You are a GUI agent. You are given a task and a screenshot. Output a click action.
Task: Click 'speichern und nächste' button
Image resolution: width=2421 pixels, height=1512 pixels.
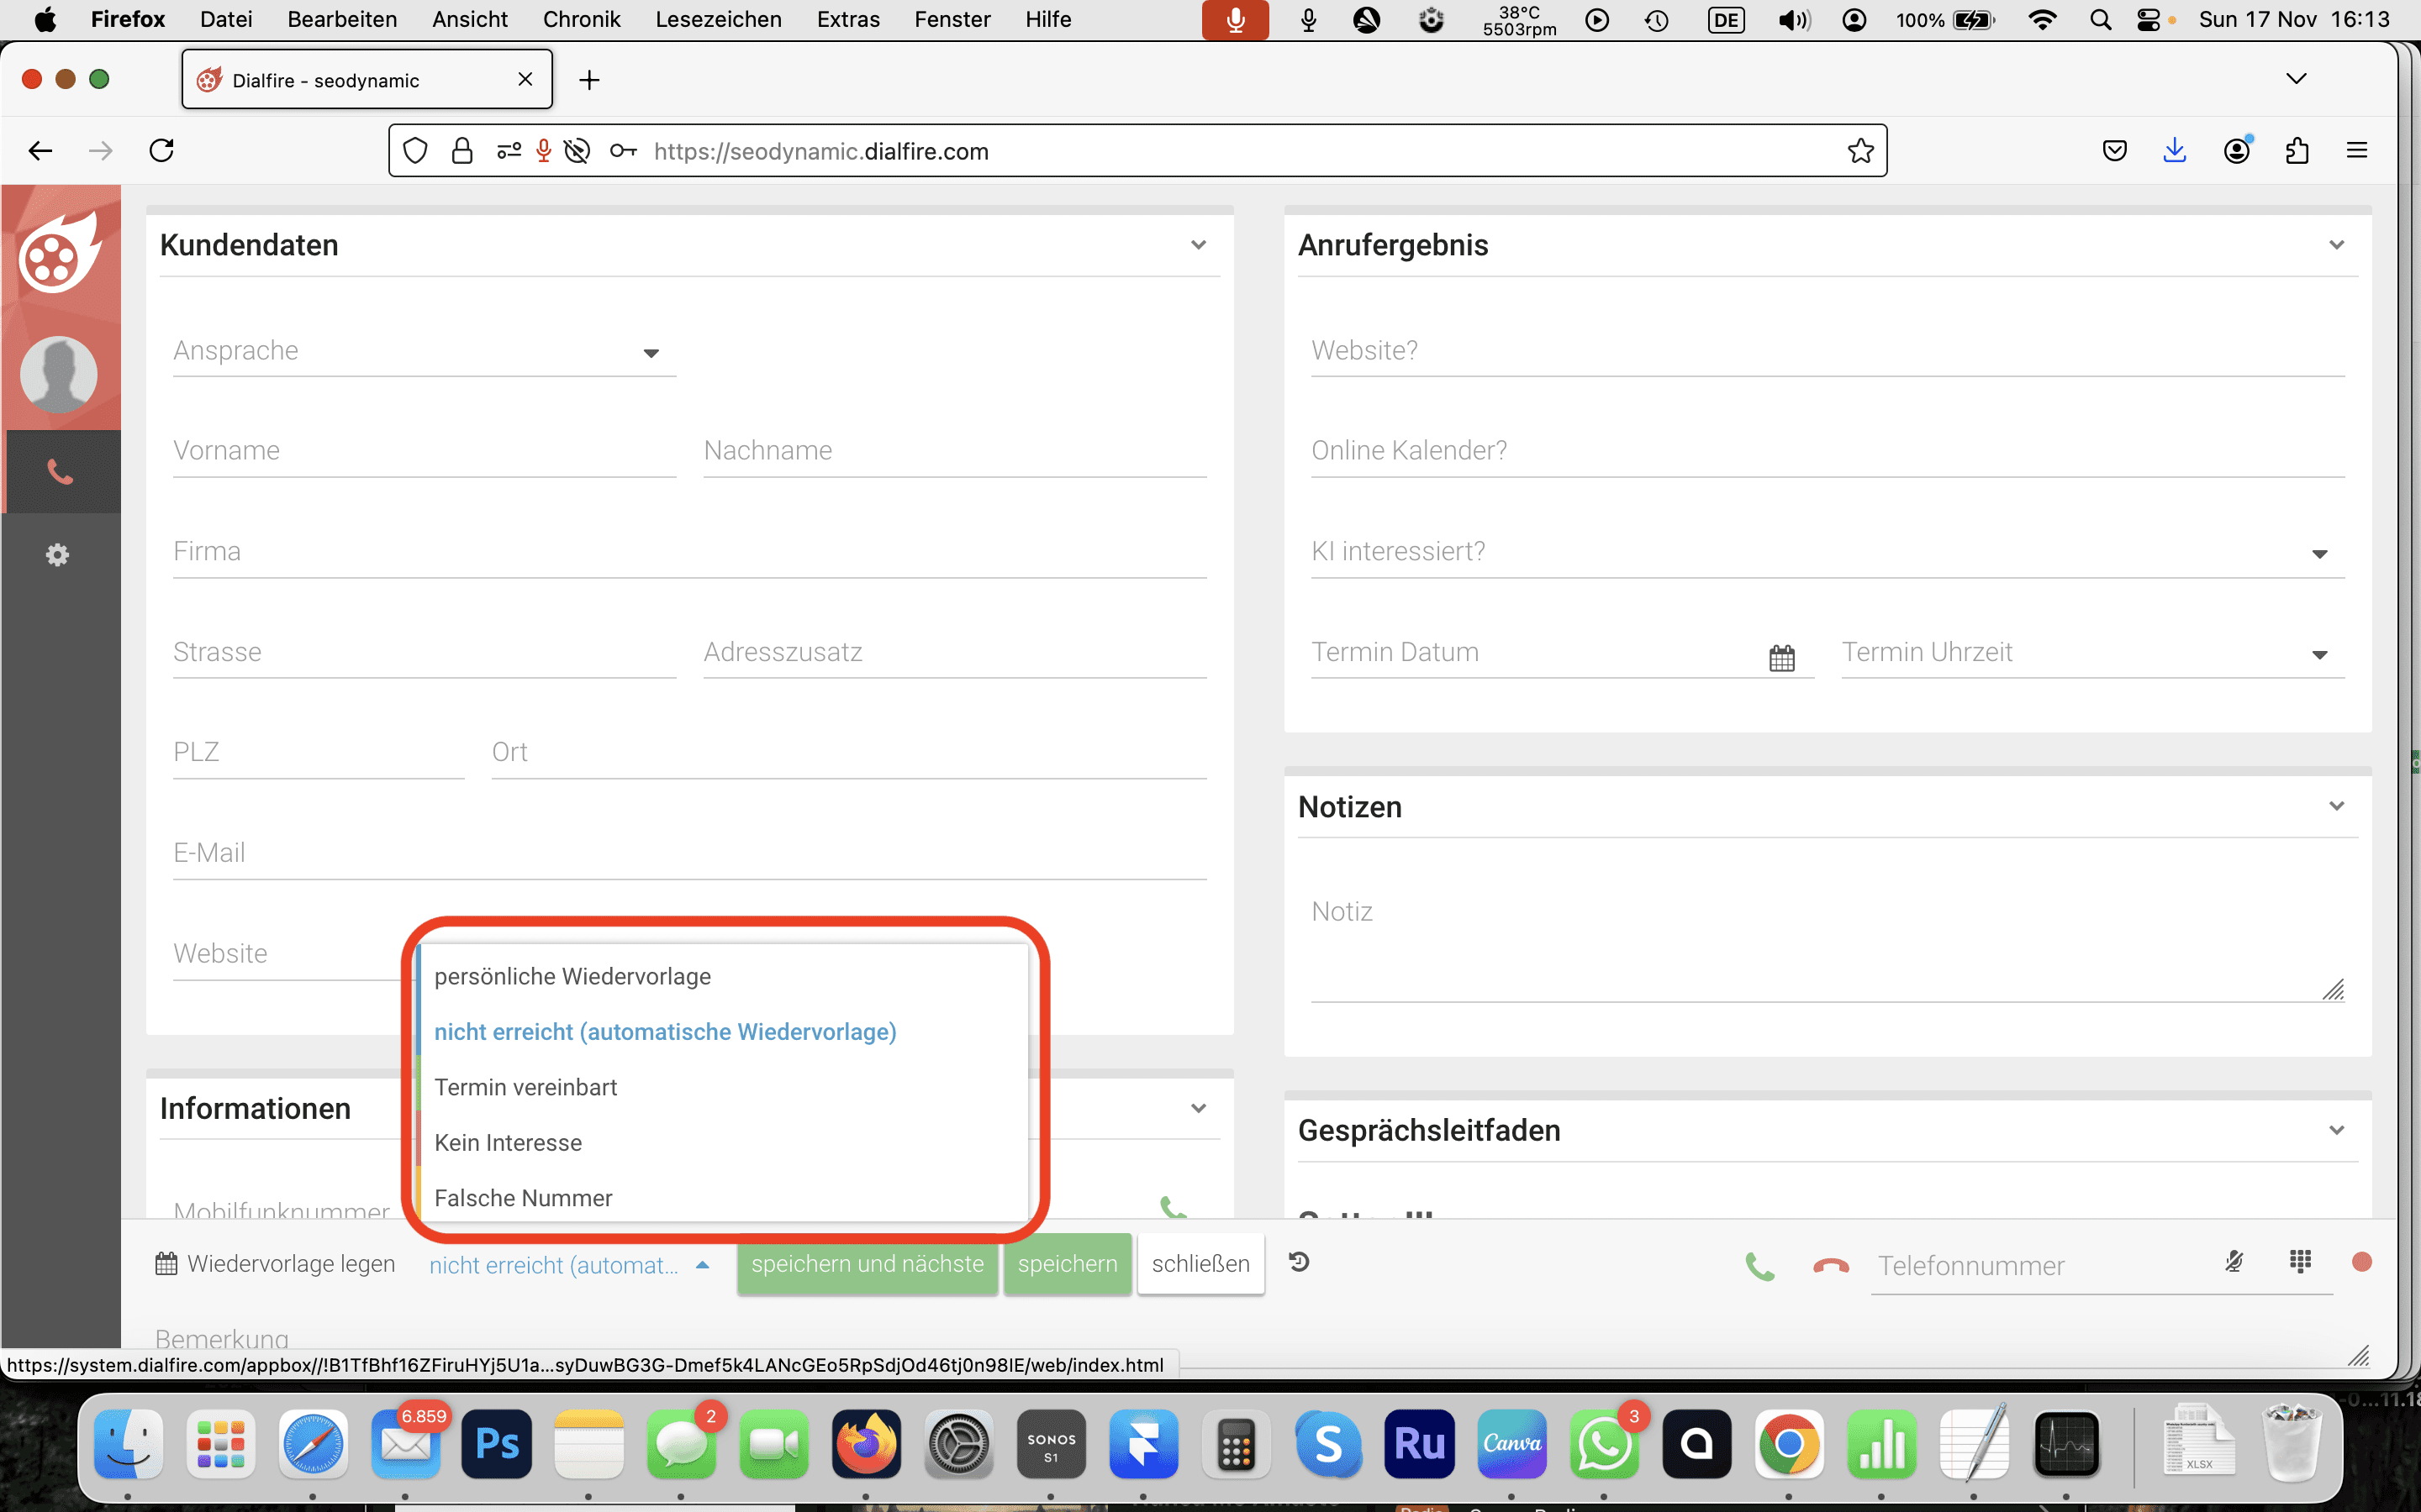[x=867, y=1264]
